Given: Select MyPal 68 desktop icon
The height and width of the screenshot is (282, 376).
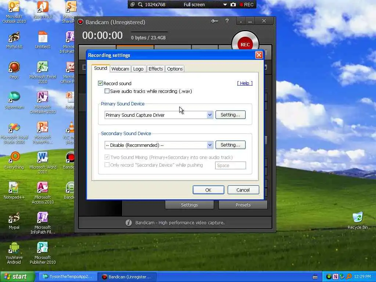Looking at the screenshot, I should [14, 40].
